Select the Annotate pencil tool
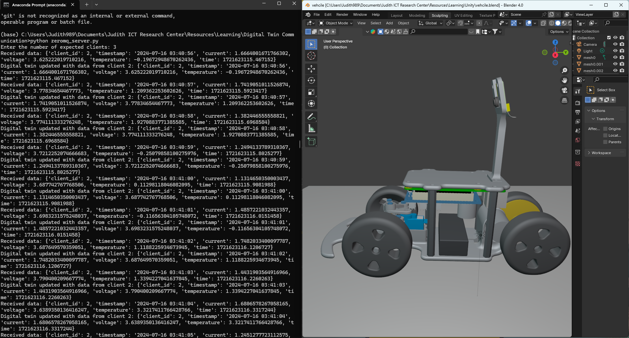Screen dimensions: 629x338 pyautogui.click(x=311, y=117)
